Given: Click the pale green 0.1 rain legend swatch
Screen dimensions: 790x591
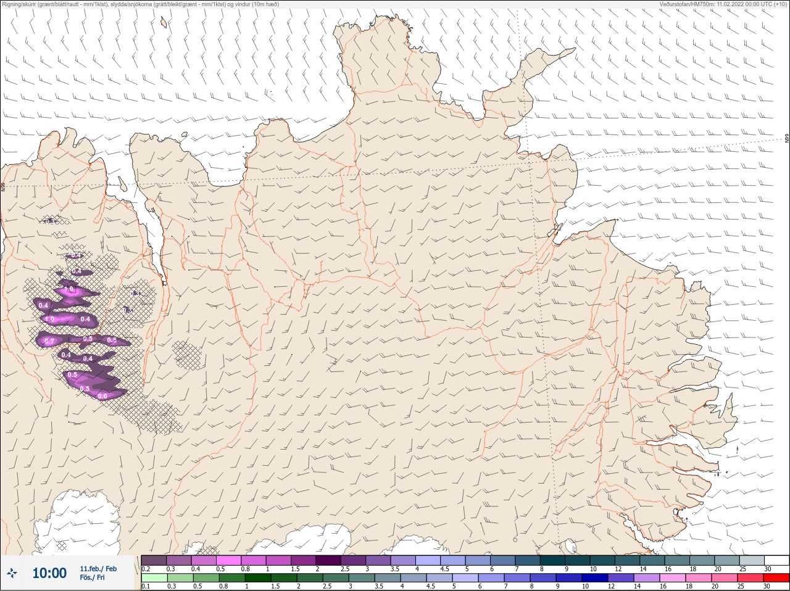Looking at the screenshot, I should click(154, 578).
